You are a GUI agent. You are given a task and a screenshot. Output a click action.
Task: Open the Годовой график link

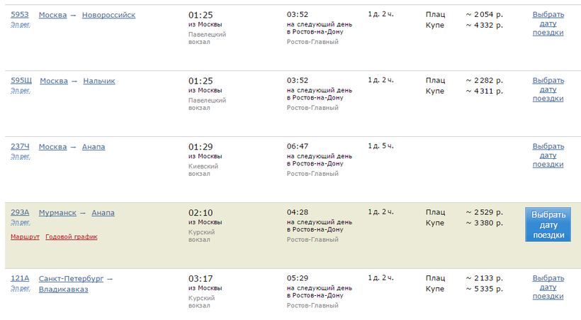tap(71, 237)
